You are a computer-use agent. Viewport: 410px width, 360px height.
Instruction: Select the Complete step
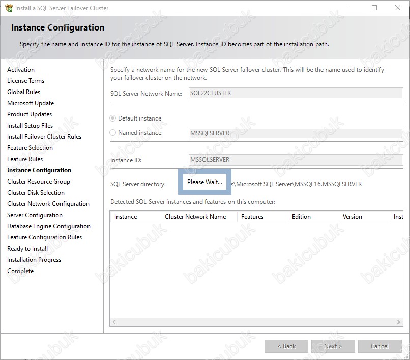(20, 271)
